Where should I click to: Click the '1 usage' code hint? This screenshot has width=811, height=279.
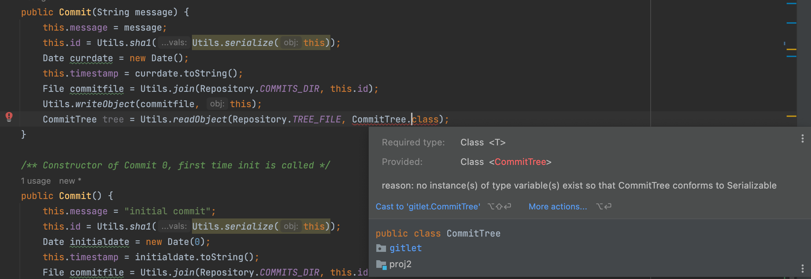[36, 181]
